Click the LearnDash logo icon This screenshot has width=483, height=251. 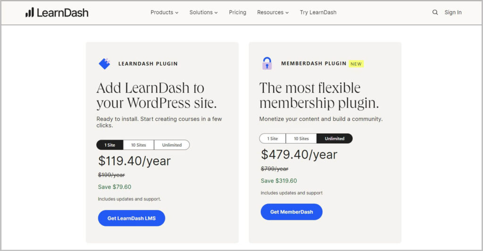pos(29,12)
